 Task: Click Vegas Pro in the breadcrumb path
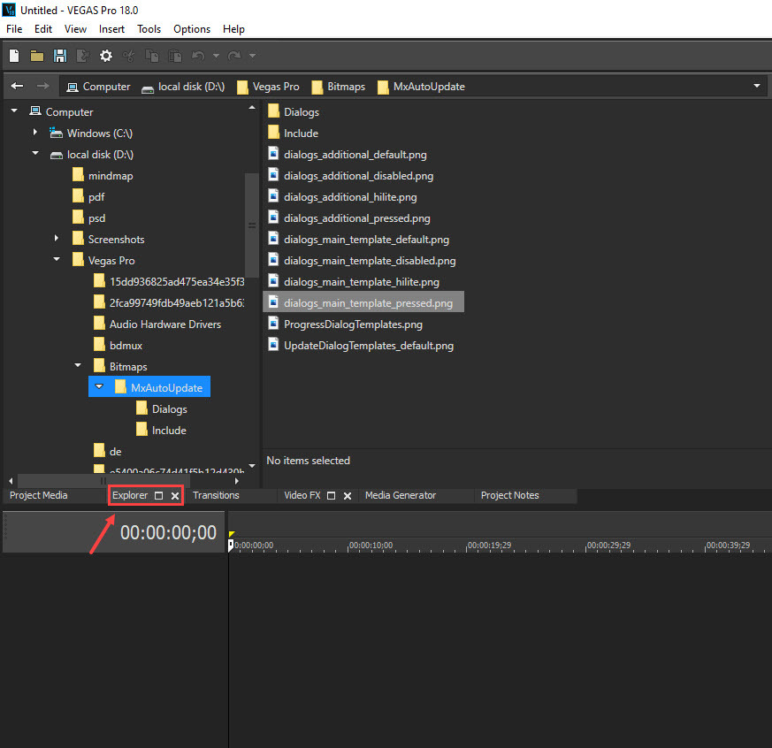[x=268, y=87]
